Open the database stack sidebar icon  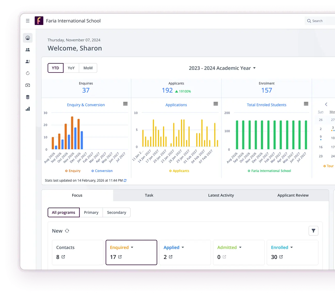[x=28, y=97]
